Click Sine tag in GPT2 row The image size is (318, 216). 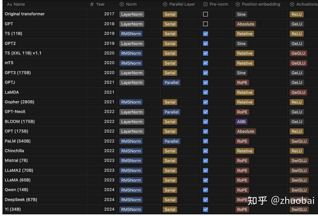point(241,44)
